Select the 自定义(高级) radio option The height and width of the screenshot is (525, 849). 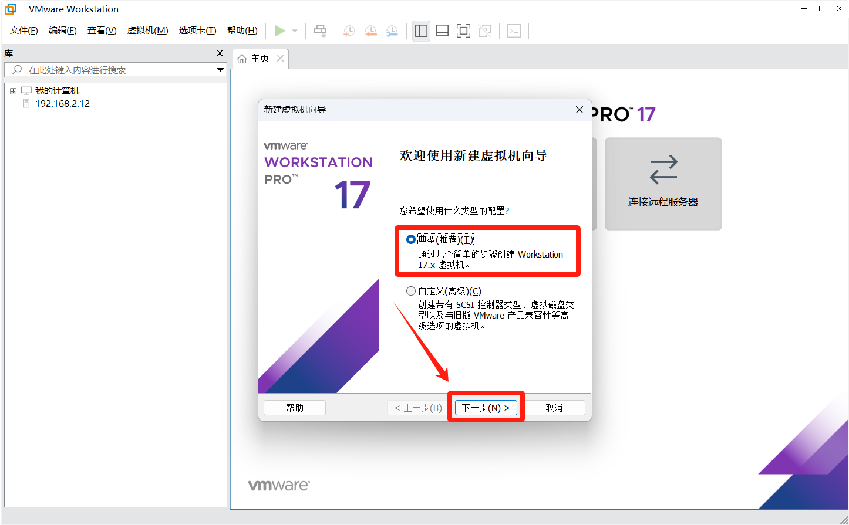[x=411, y=291]
